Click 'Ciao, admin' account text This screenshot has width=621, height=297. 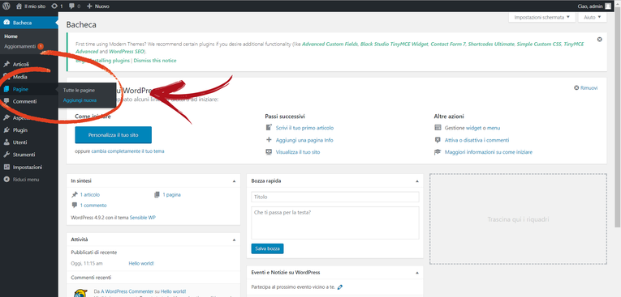click(x=589, y=6)
